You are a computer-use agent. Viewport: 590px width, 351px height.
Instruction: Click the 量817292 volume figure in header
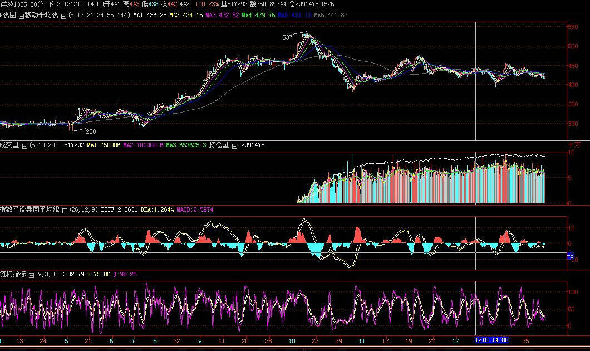(234, 4)
